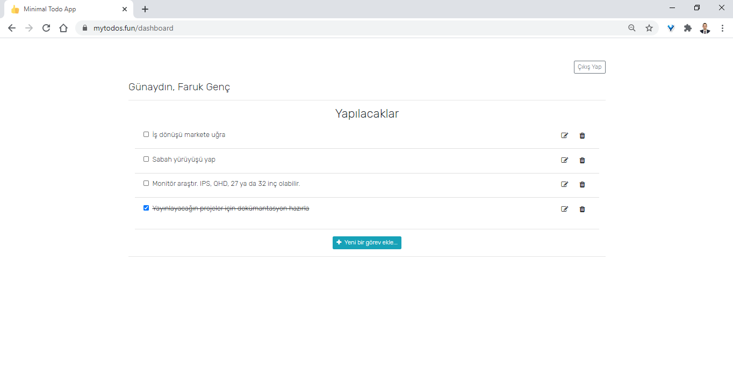733x376 pixels.
Task: View site security lock info
Action: [x=85, y=28]
